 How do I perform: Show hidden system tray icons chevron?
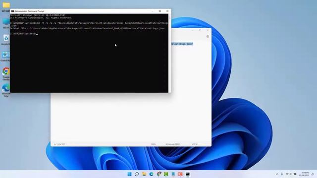(277, 174)
